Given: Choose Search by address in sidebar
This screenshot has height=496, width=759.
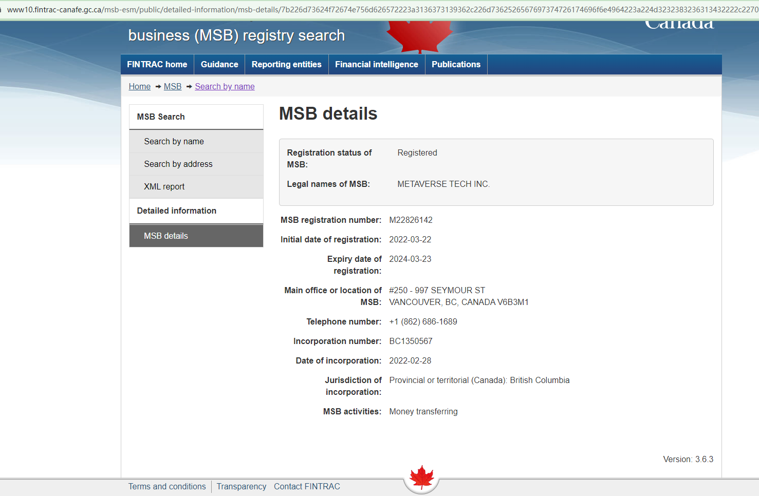Looking at the screenshot, I should point(196,164).
